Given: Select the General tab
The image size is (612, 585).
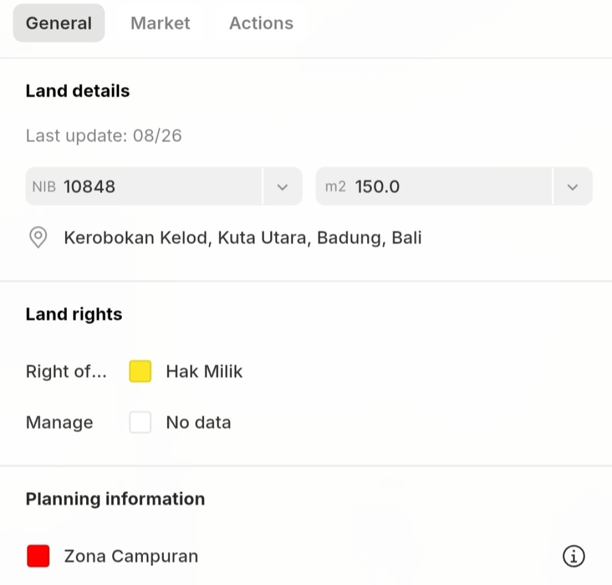Looking at the screenshot, I should point(59,23).
